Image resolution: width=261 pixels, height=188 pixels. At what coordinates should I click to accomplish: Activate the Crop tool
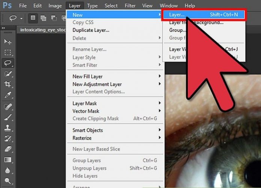[7, 84]
